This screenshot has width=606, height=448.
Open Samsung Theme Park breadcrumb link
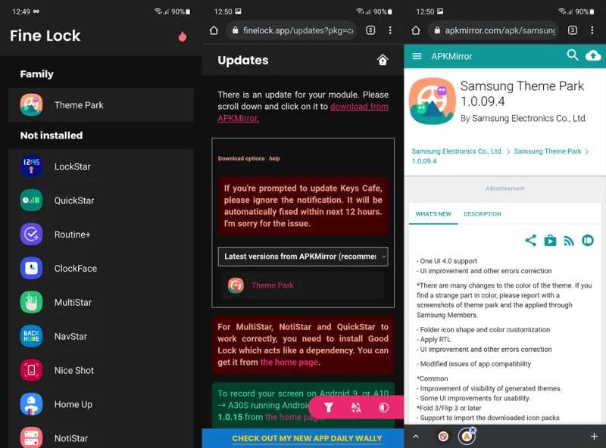tap(547, 151)
